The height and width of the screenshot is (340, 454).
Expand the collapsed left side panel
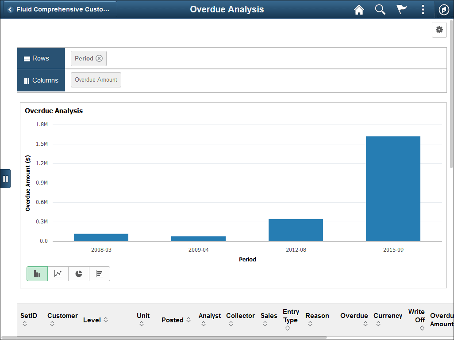point(6,178)
